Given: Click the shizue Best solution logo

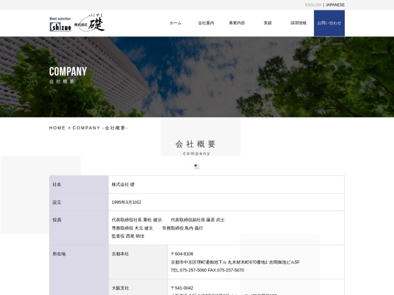Looking at the screenshot, I should tap(60, 24).
